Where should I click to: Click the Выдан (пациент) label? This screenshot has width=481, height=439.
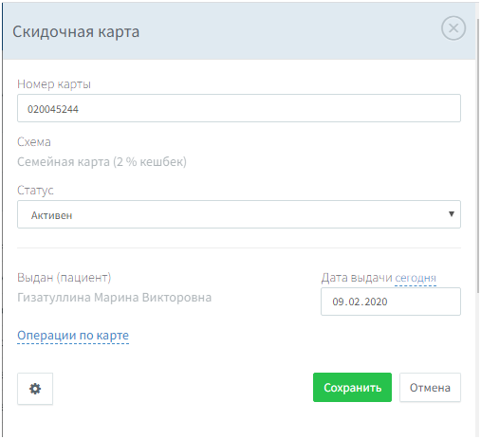pos(65,278)
